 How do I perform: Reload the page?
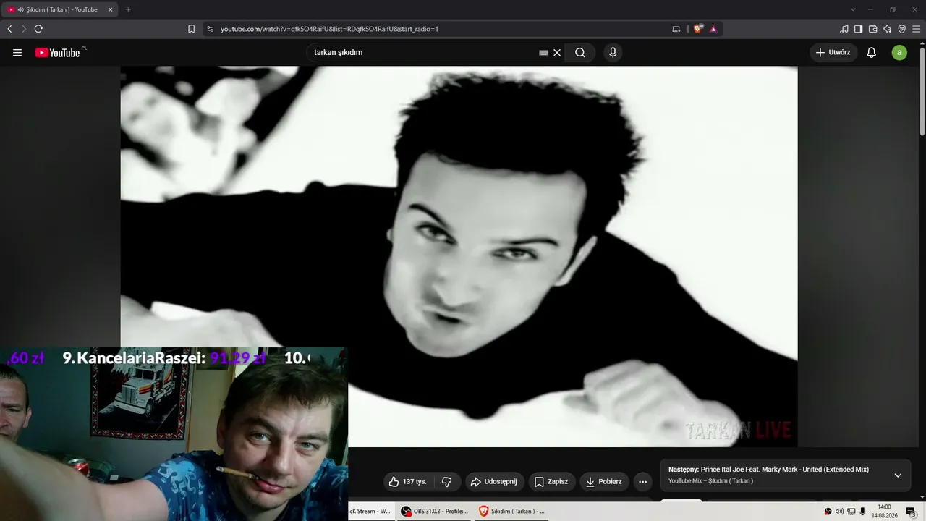[38, 29]
